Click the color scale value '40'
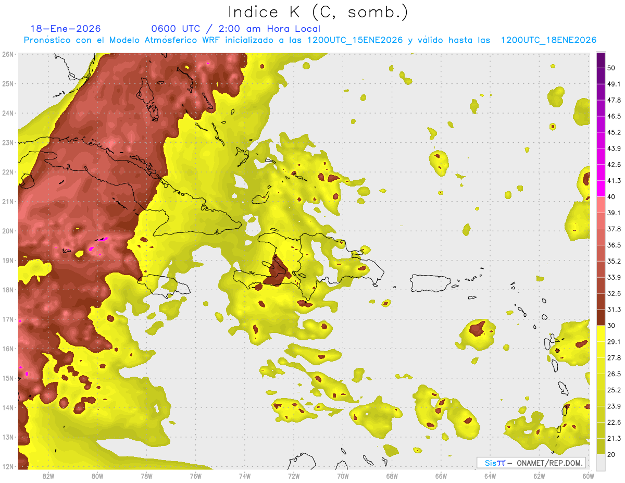This screenshot has height=483, width=625. coord(612,196)
